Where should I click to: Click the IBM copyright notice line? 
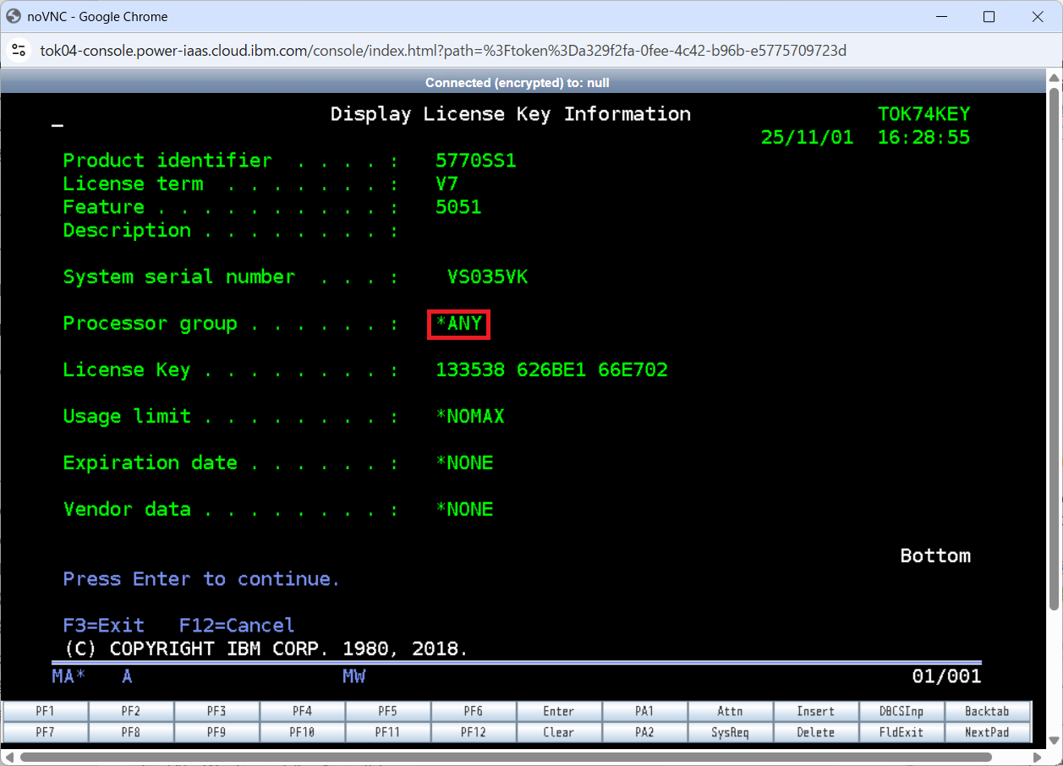tap(266, 649)
